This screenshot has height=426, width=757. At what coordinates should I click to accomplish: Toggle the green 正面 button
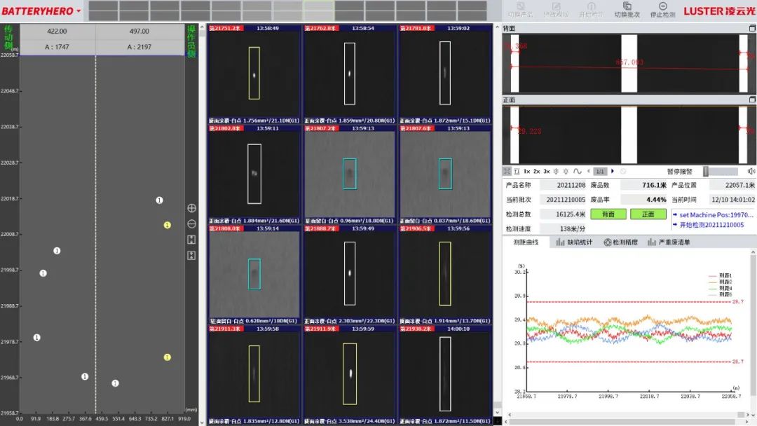(x=648, y=214)
